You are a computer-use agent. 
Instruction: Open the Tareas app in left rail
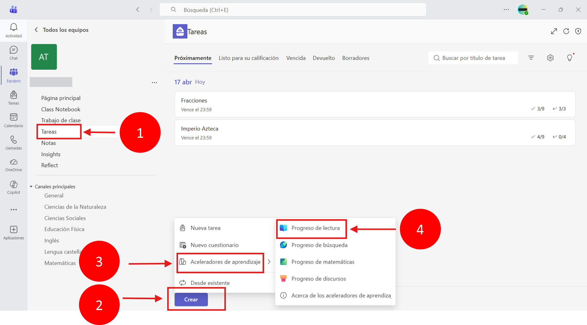(14, 98)
